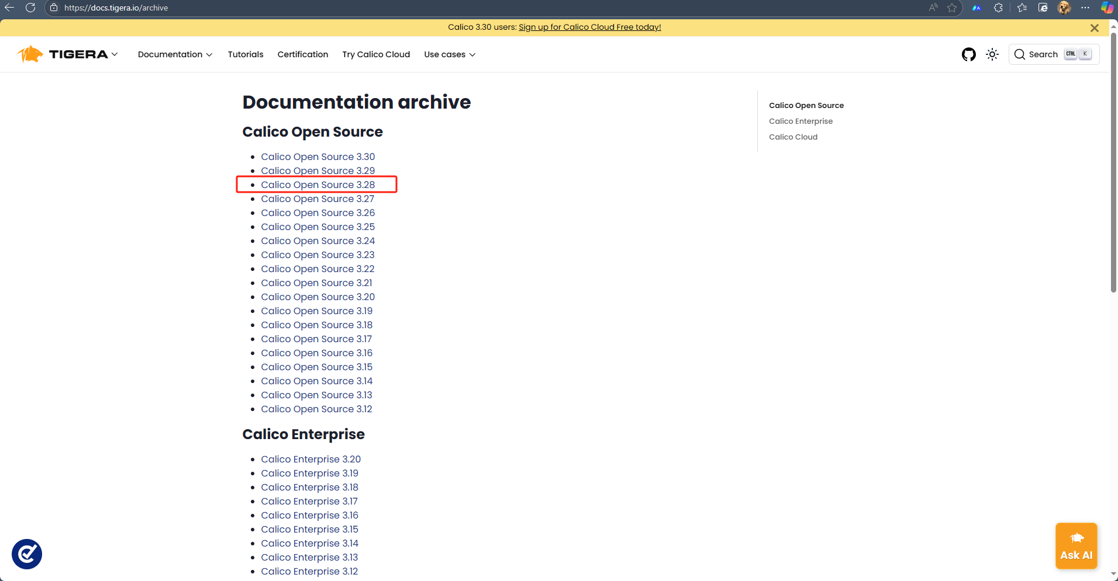Open Calico Enterprise 3.13 docs
The image size is (1118, 581).
click(x=309, y=557)
